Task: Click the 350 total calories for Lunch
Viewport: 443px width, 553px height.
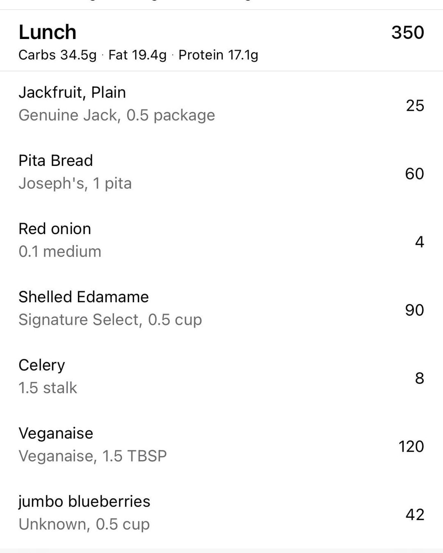Action: pos(407,32)
